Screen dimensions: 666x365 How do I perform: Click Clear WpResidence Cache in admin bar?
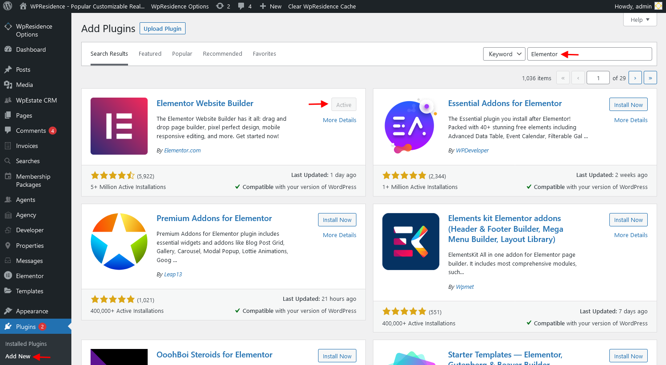pos(322,6)
